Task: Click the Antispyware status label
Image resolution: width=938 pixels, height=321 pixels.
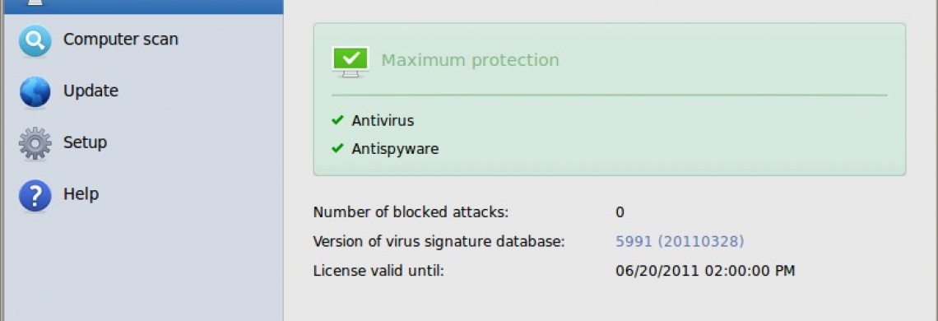Action: pyautogui.click(x=396, y=148)
